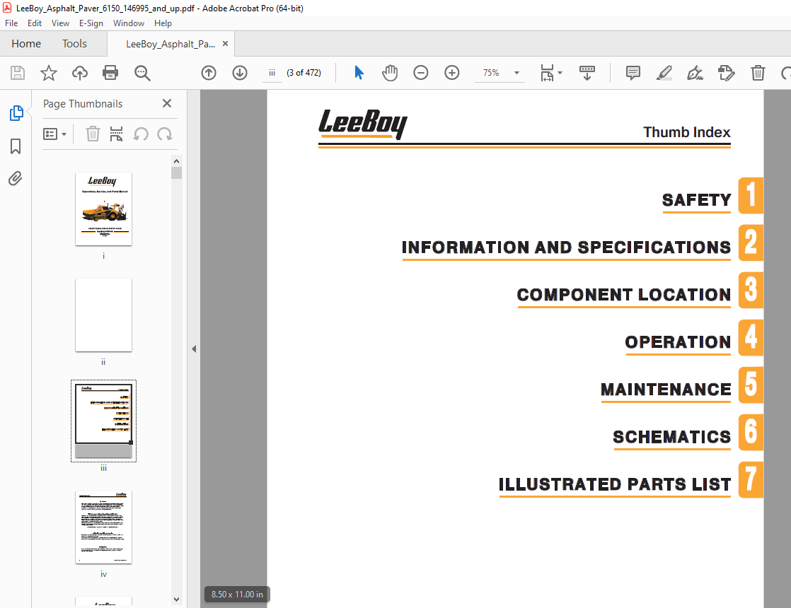Image resolution: width=791 pixels, height=608 pixels.
Task: Choose the Selection arrow tool
Action: 359,73
